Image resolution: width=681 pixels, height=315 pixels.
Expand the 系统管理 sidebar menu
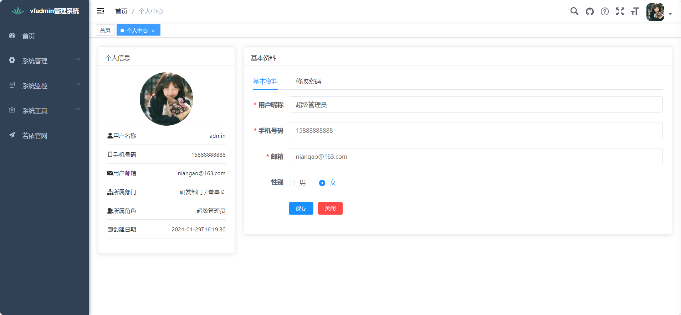[45, 61]
